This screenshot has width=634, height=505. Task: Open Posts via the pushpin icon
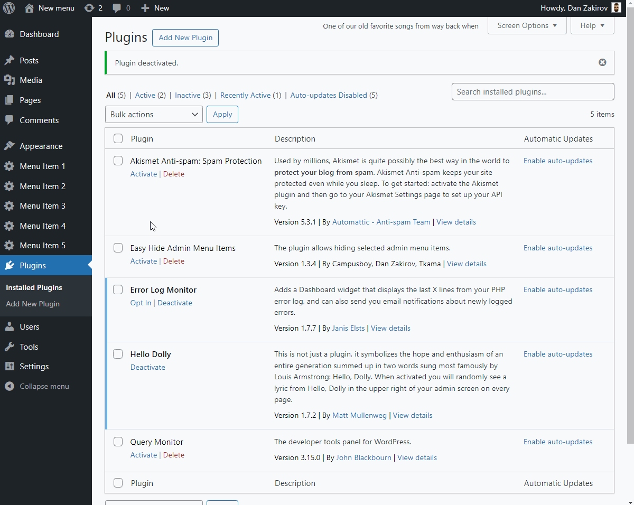10,61
